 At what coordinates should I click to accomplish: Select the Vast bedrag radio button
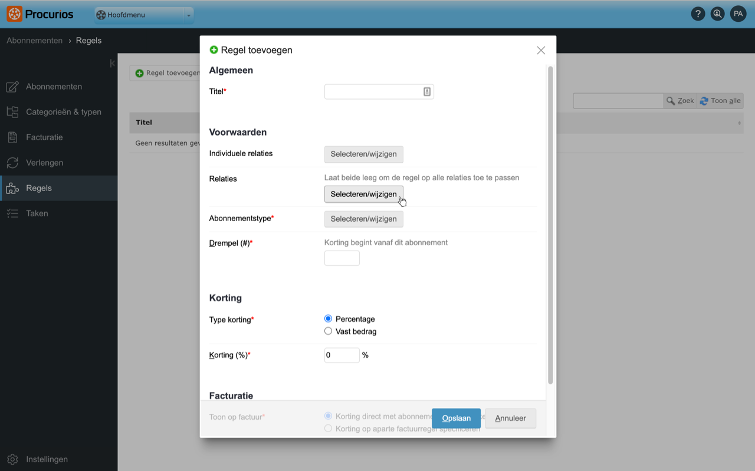(328, 331)
